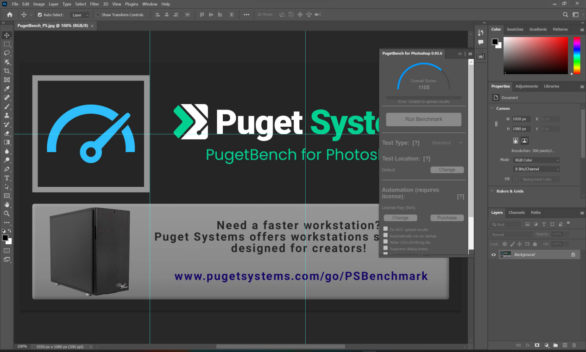Open the 8 Bits/Channel dropdown
The image size is (586, 352).
coord(536,169)
